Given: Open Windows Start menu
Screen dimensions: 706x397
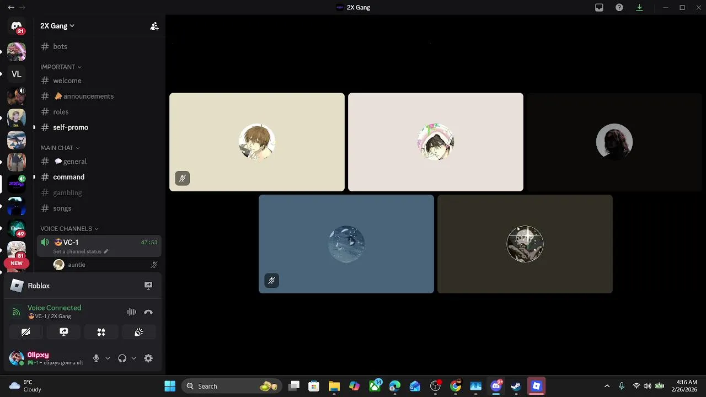Looking at the screenshot, I should tap(170, 386).
